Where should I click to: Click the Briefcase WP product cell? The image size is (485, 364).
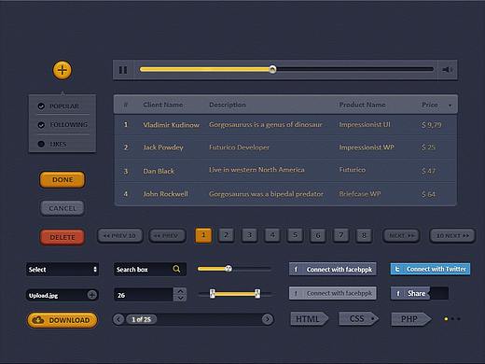pyautogui.click(x=360, y=194)
